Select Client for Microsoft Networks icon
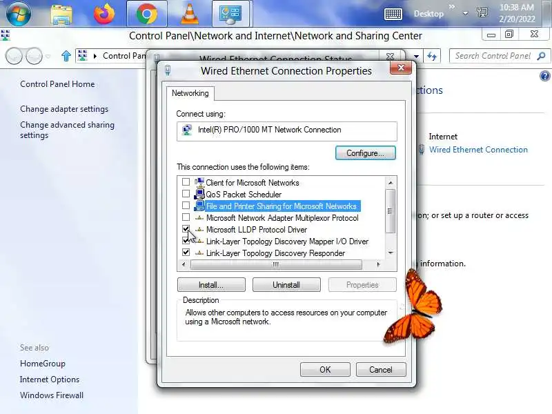The image size is (552, 414). pyautogui.click(x=199, y=182)
